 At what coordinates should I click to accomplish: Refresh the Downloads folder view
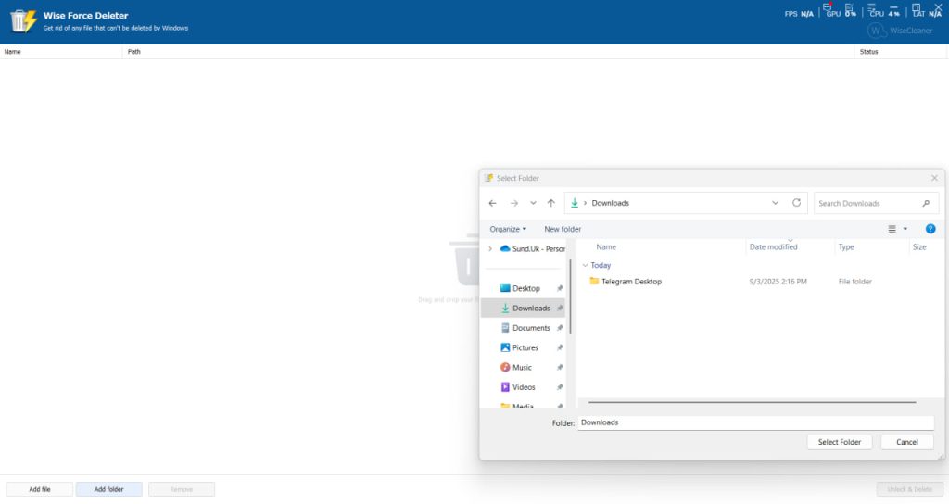click(x=796, y=203)
